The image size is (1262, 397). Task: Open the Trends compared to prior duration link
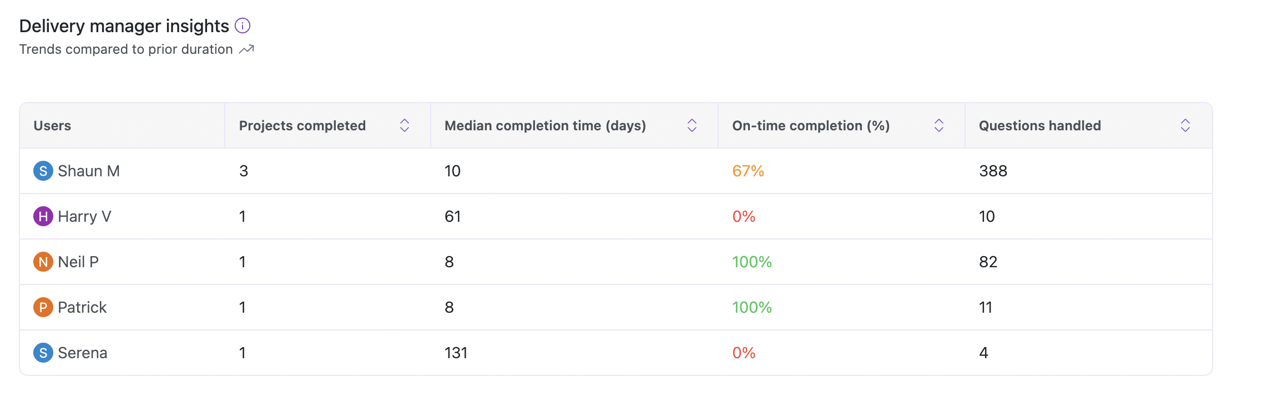tap(126, 49)
